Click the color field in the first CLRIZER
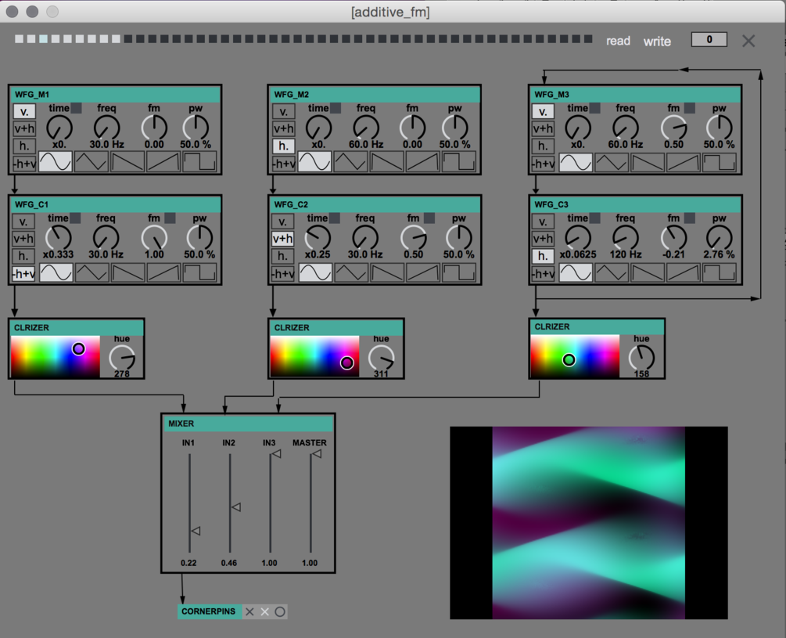 [x=55, y=356]
